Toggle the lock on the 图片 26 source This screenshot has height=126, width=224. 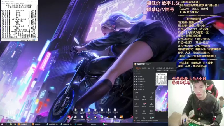point(137,89)
